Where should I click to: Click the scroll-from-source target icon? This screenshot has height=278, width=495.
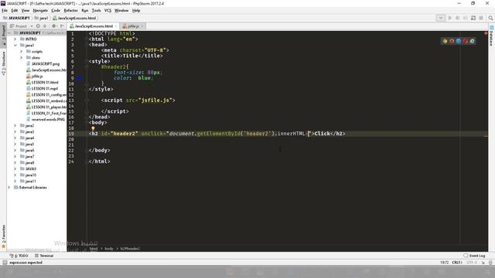coord(38,26)
